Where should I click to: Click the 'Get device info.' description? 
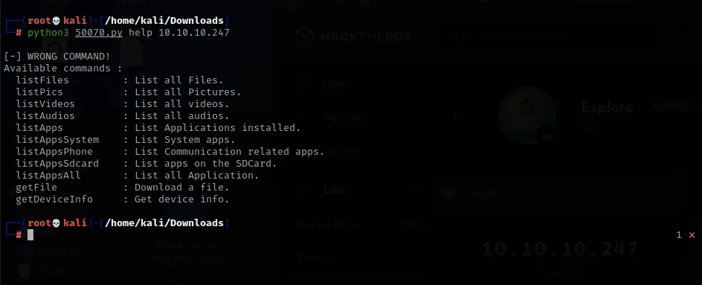(x=182, y=199)
